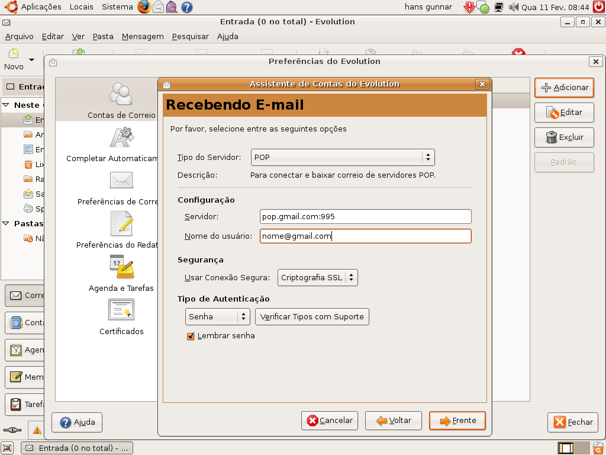The image size is (606, 455).
Task: Click the user status tray icon
Action: (483, 7)
